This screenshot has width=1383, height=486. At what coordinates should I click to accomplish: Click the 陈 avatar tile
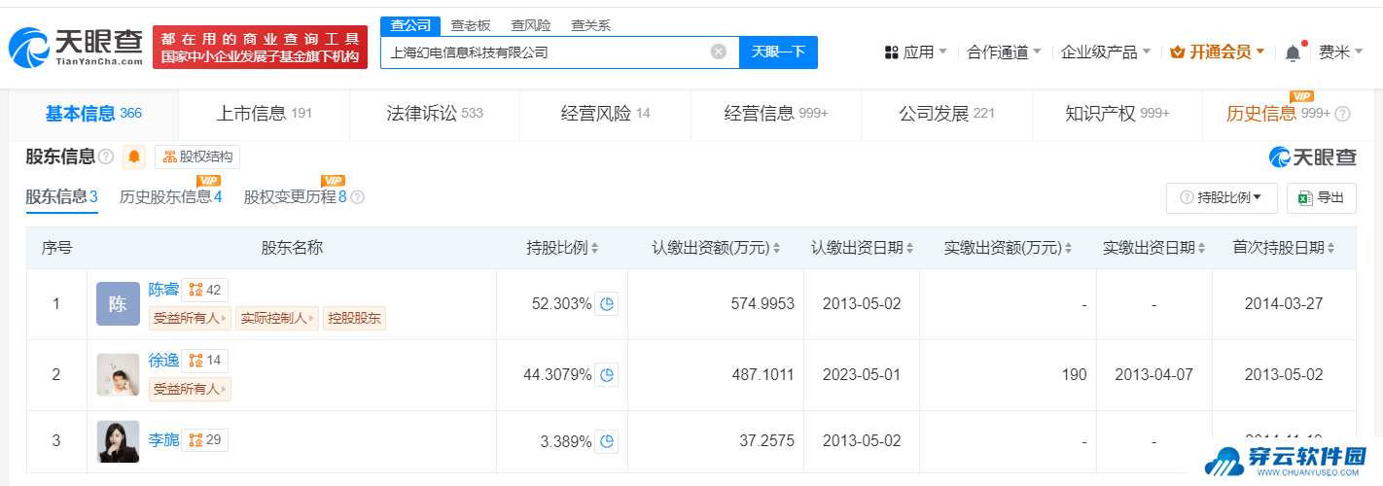coord(119,303)
